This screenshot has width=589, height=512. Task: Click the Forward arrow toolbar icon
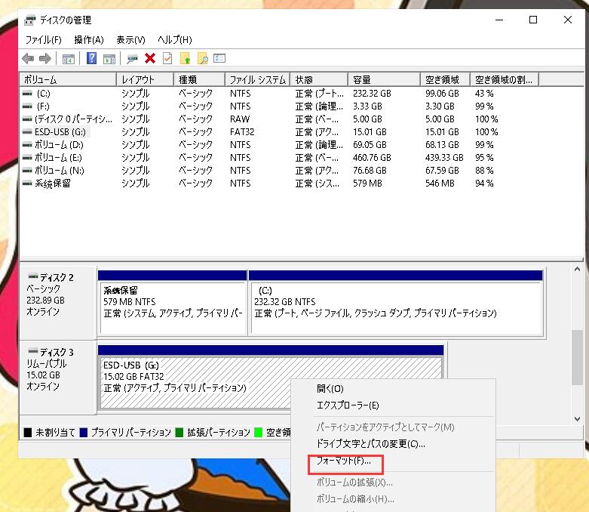[x=45, y=59]
